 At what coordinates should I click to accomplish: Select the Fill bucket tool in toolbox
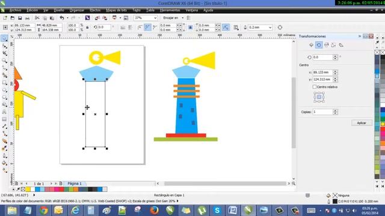point(4,163)
